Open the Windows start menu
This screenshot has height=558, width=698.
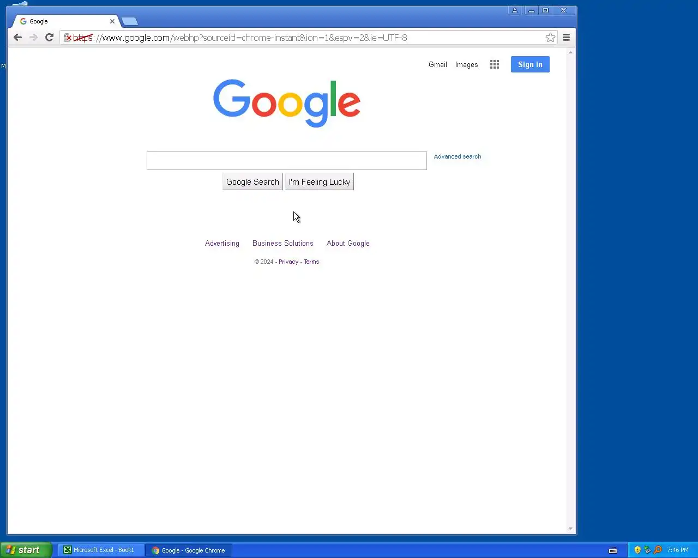tap(26, 550)
